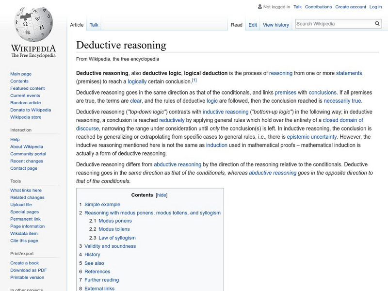Jump to 2.3 Law of syllogism
This screenshot has height=291, width=388.
tap(117, 238)
